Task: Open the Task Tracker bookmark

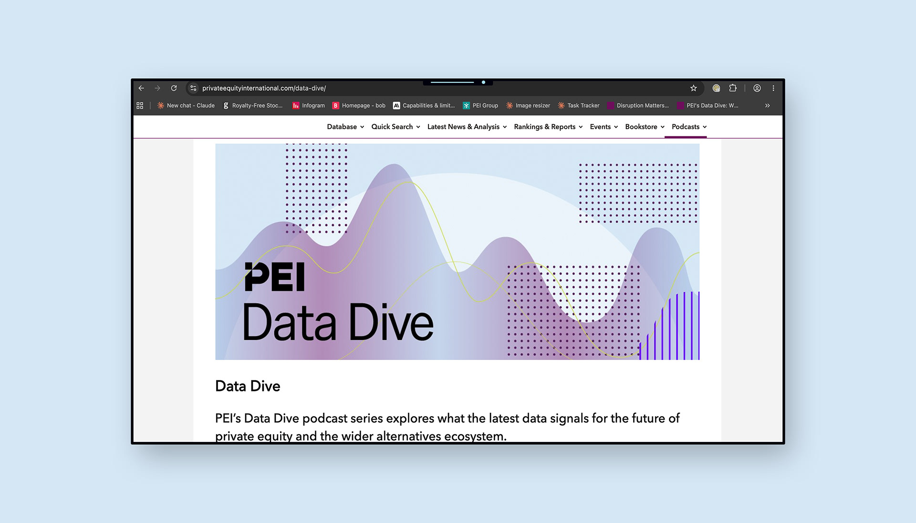Action: 579,105
